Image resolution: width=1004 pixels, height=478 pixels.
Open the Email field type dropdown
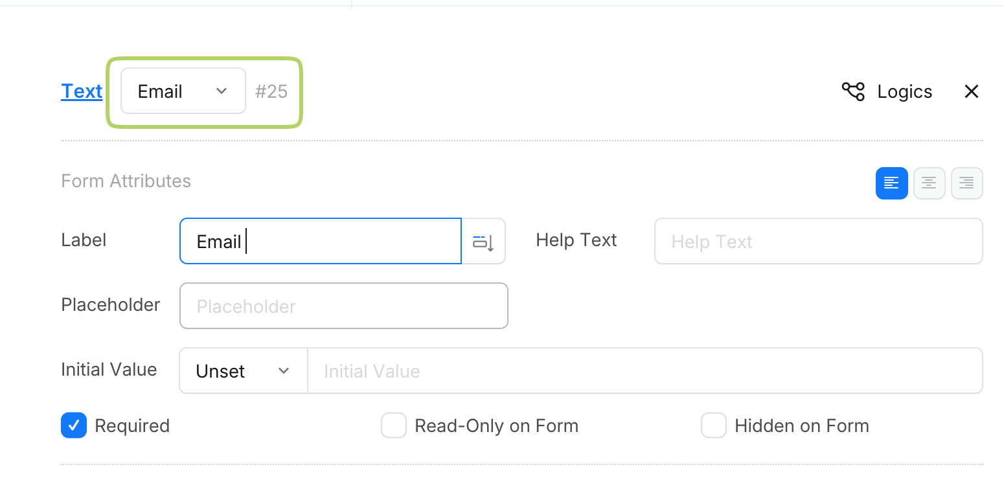coord(183,91)
